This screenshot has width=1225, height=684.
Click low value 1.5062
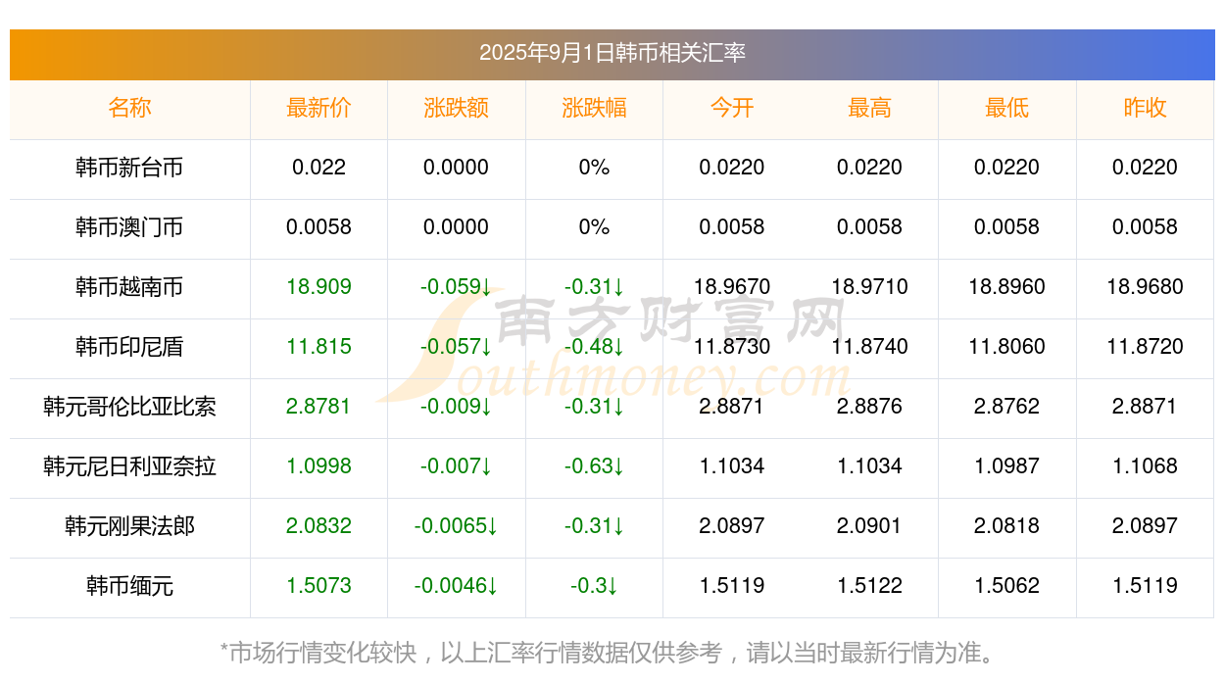click(x=1007, y=586)
